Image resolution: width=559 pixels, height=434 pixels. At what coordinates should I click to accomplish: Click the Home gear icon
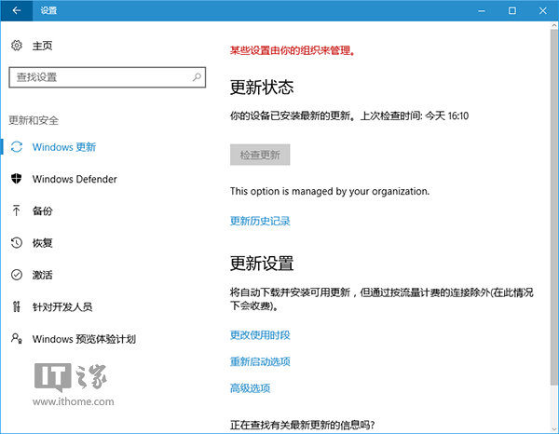click(x=17, y=46)
